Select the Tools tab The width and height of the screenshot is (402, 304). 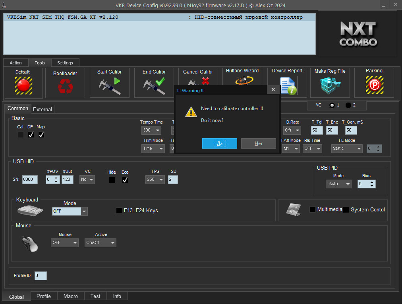tap(40, 63)
